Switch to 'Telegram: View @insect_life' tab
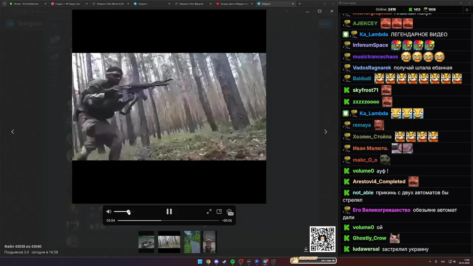 (x=110, y=4)
